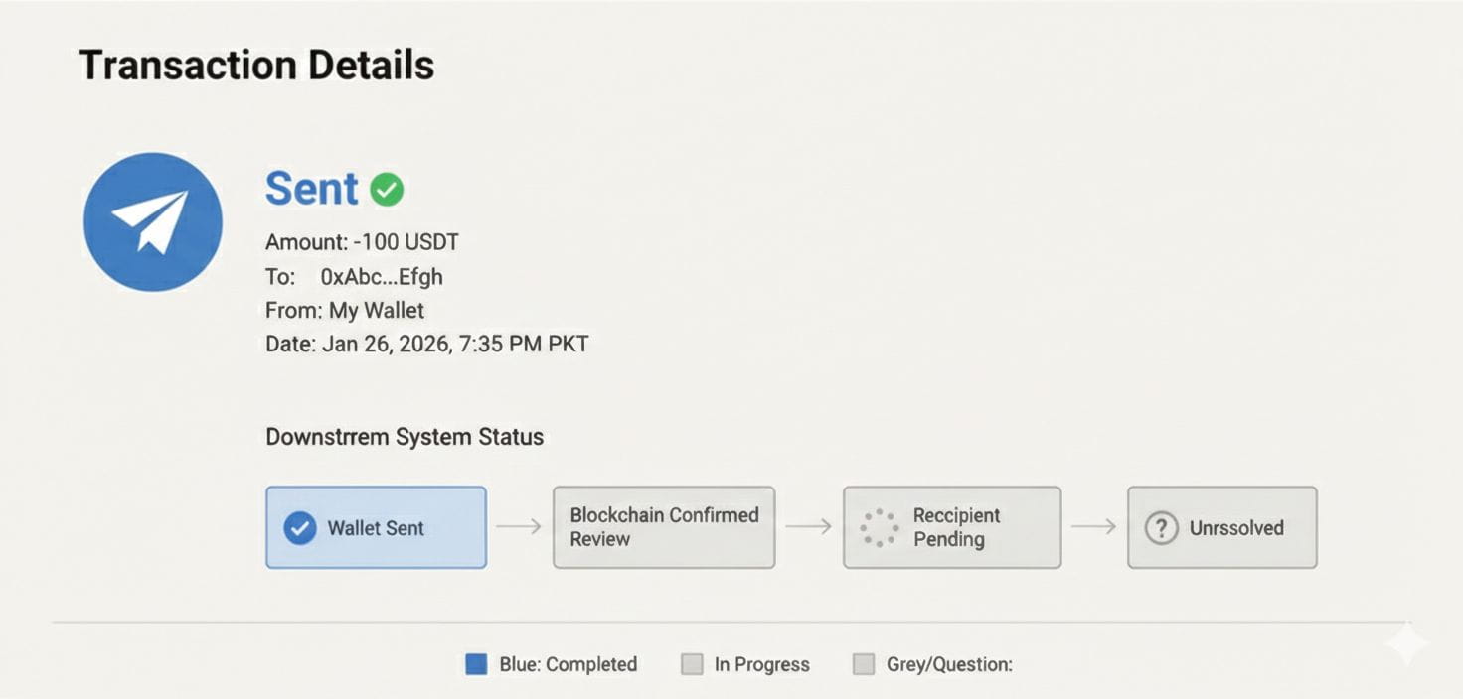Click the Transaction Details page title
This screenshot has width=1463, height=699.
point(256,66)
